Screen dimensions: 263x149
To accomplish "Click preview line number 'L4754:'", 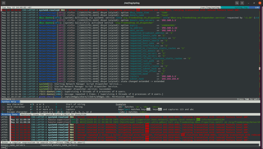I will pyautogui.click(x=5, y=125).
